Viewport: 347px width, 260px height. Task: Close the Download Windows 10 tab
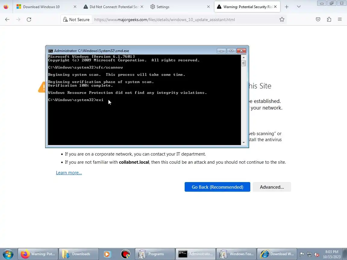pos(75,7)
